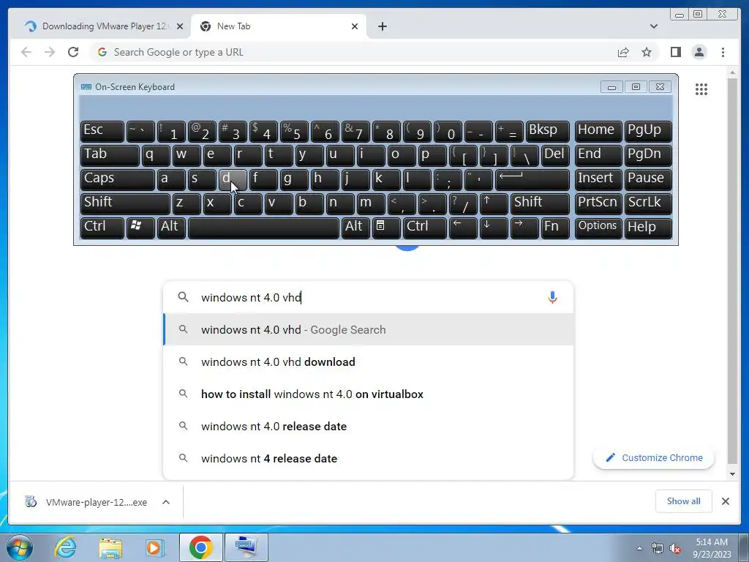Open the Chrome three-dot menu
Screen dimensions: 749x562
click(x=723, y=52)
